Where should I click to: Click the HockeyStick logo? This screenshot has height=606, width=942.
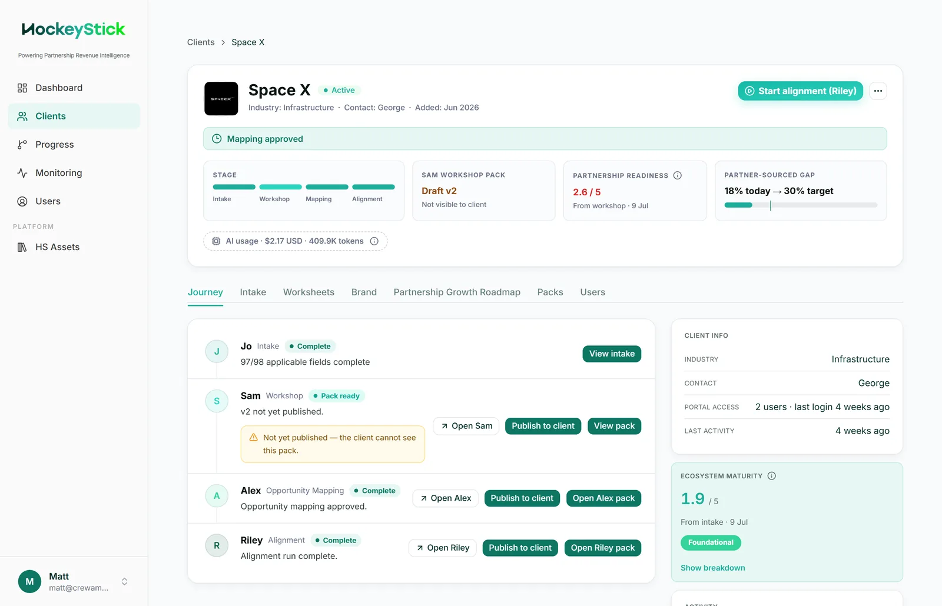click(x=74, y=29)
